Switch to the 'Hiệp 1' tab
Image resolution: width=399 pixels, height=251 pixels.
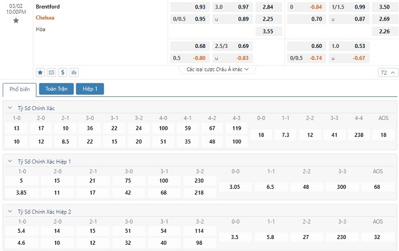(x=90, y=89)
